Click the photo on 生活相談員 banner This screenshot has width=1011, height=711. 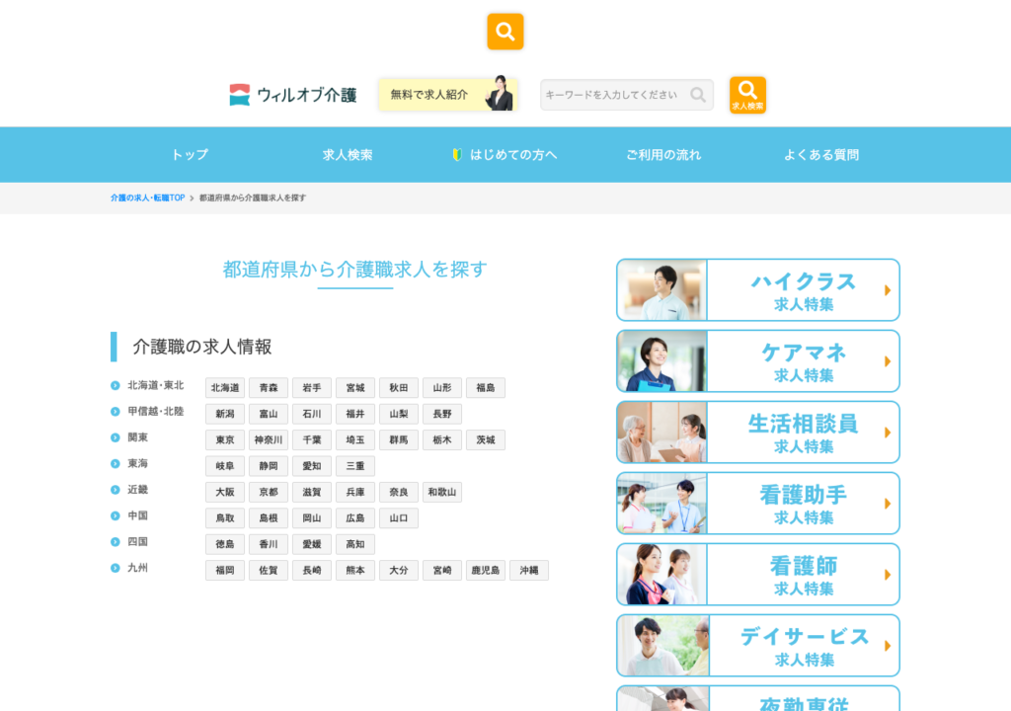tap(662, 433)
